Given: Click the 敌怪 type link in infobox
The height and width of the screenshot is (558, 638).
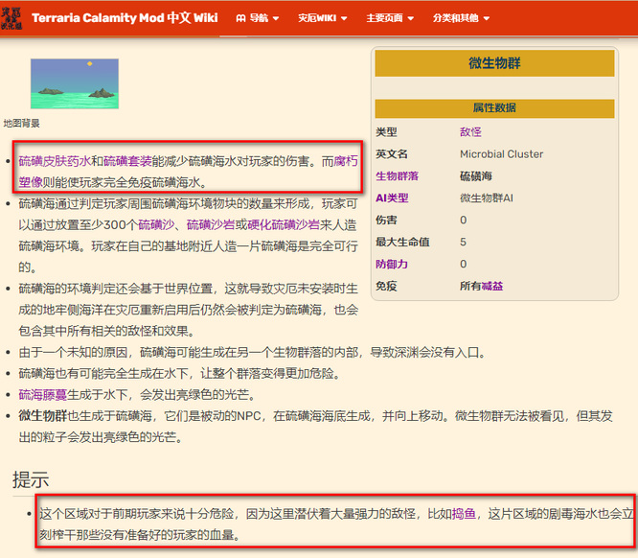Looking at the screenshot, I should tap(470, 132).
